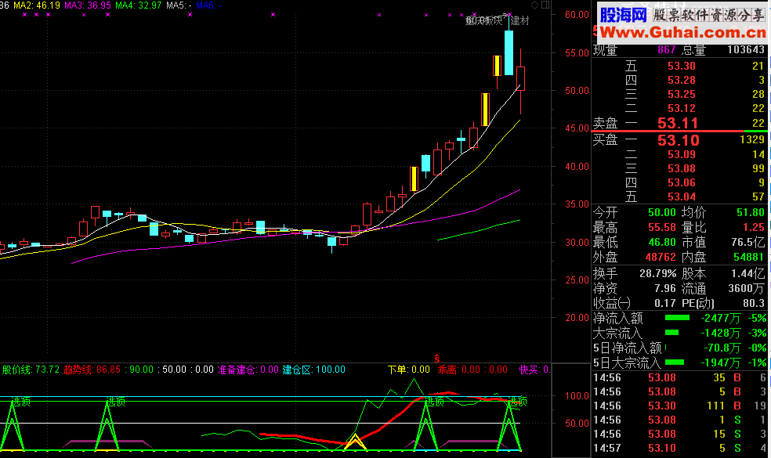Screen dimensions: 771x458
Task: Click the MA5 indicator label
Action: 179,5
